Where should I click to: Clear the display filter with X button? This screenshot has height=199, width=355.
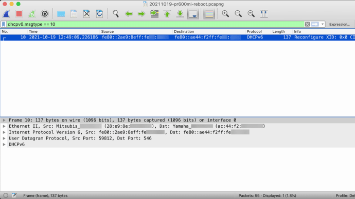pyautogui.click(x=307, y=24)
